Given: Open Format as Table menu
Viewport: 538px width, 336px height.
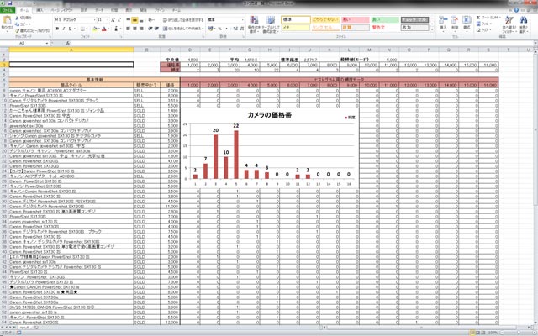Looking at the screenshot, I should [x=271, y=24].
